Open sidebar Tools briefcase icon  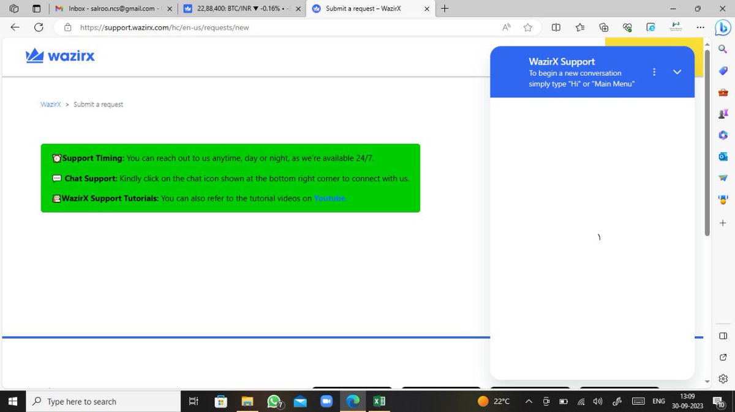click(x=723, y=92)
